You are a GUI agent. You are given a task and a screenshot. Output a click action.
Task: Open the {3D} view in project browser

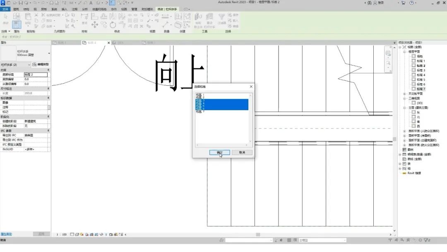coord(420,103)
